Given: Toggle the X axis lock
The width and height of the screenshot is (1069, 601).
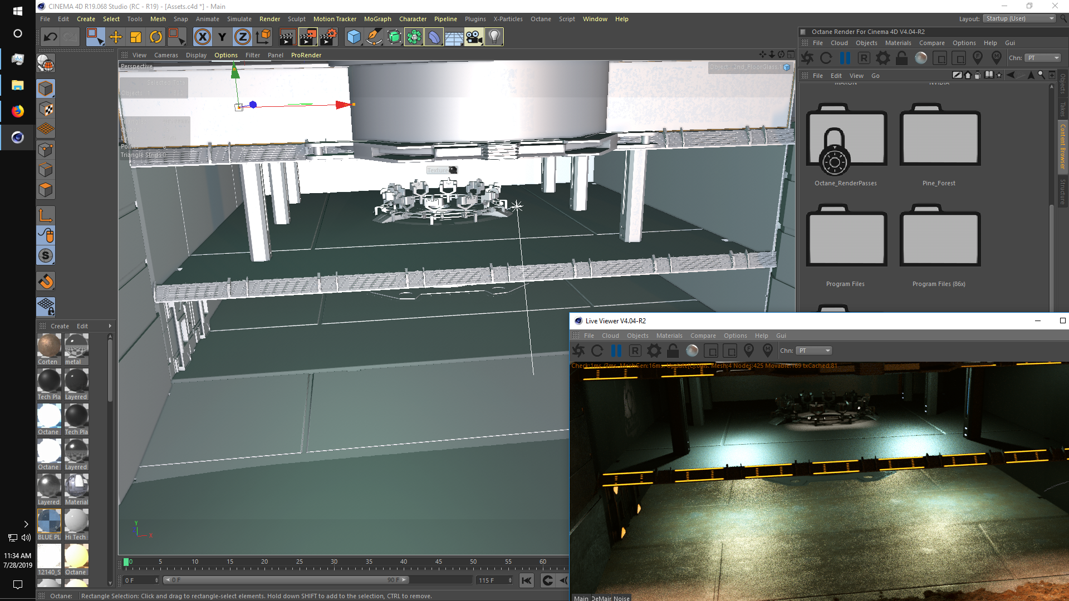Looking at the screenshot, I should point(203,37).
